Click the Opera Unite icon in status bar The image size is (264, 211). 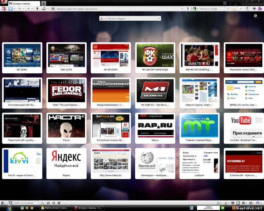pos(54,203)
